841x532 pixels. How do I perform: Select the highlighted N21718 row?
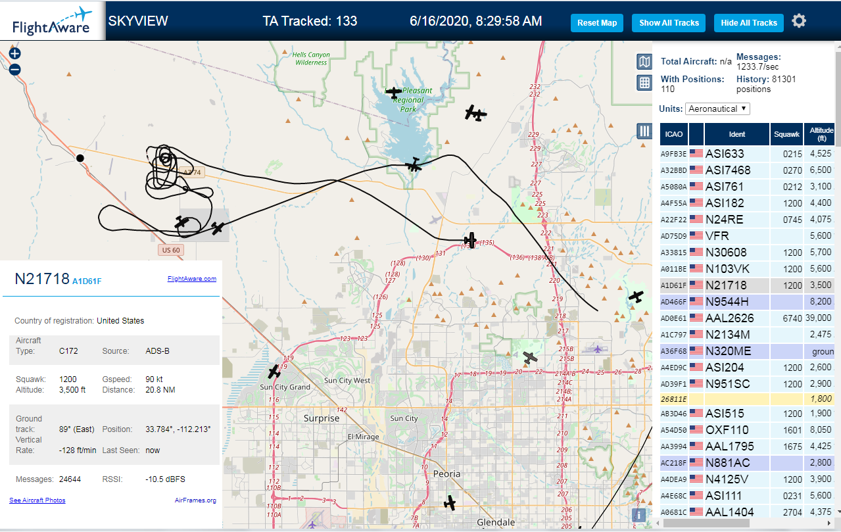[748, 285]
